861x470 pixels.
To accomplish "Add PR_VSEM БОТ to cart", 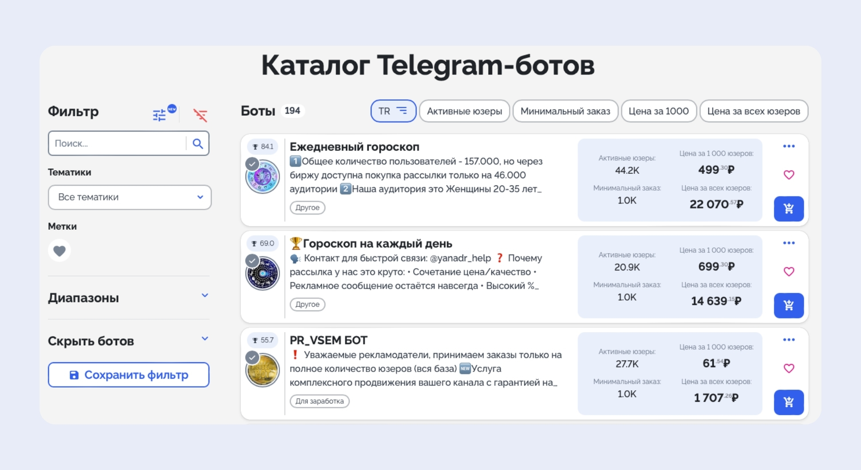I will tap(788, 402).
